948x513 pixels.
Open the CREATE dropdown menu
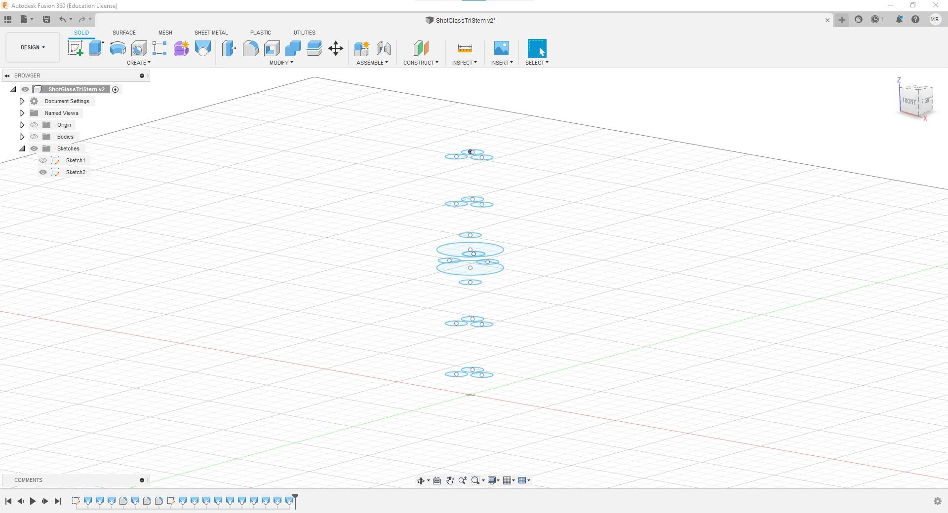[x=138, y=63]
